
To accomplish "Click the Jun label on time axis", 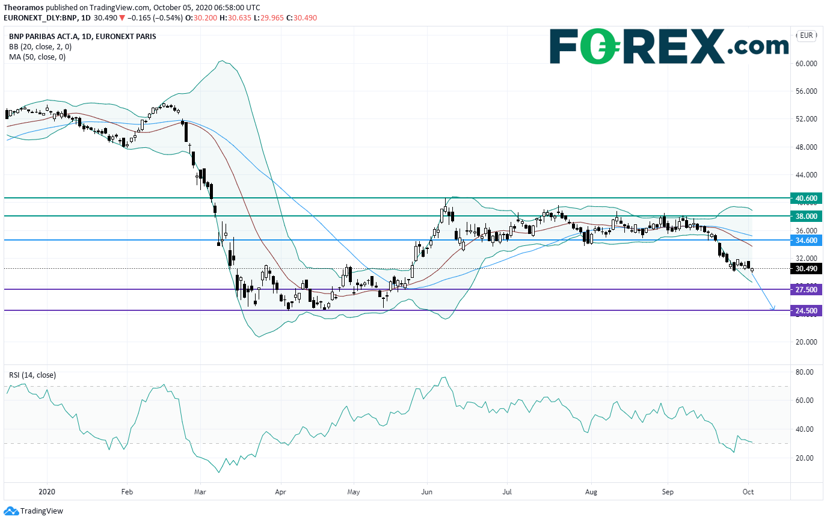I will pos(426,491).
